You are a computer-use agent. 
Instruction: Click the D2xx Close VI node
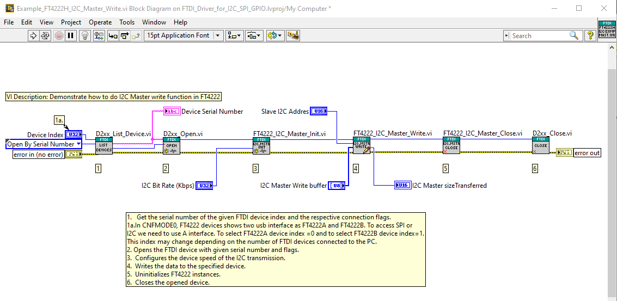click(x=541, y=146)
